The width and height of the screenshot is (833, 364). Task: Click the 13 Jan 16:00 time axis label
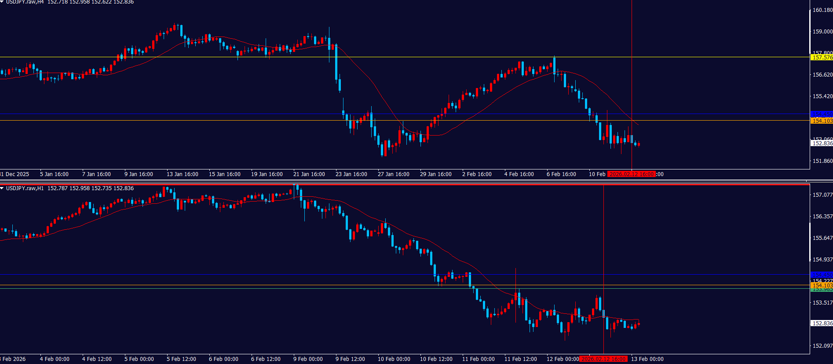coord(182,174)
